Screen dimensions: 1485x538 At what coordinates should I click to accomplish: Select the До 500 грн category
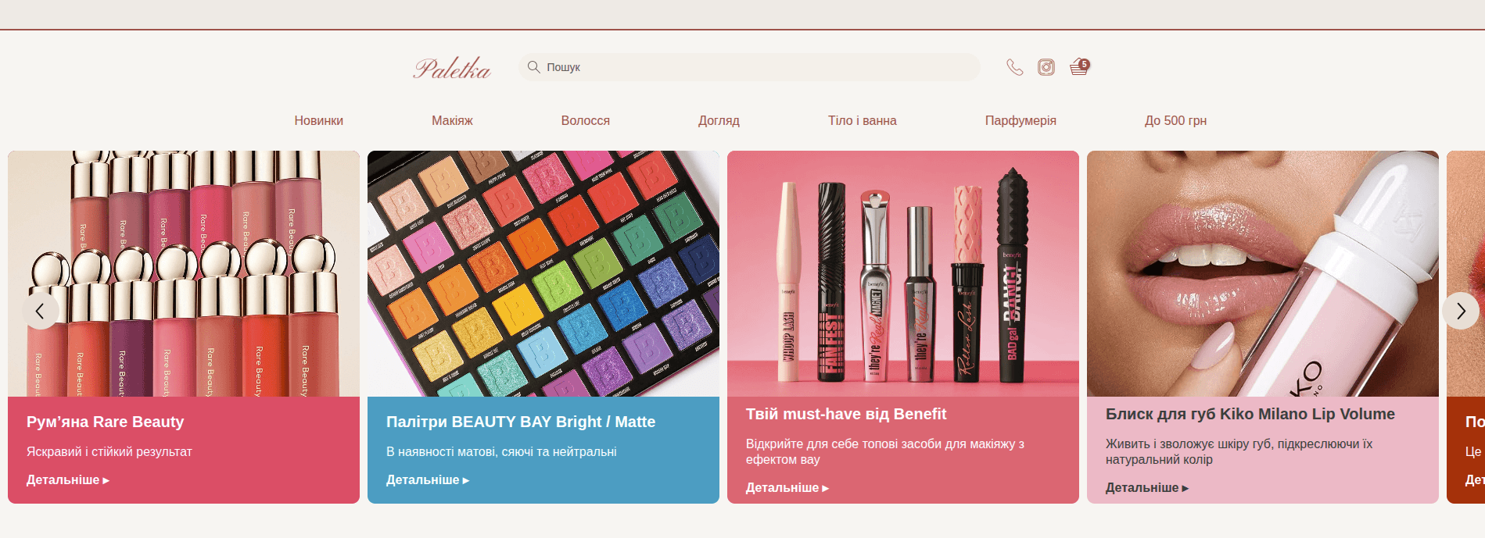click(1175, 120)
